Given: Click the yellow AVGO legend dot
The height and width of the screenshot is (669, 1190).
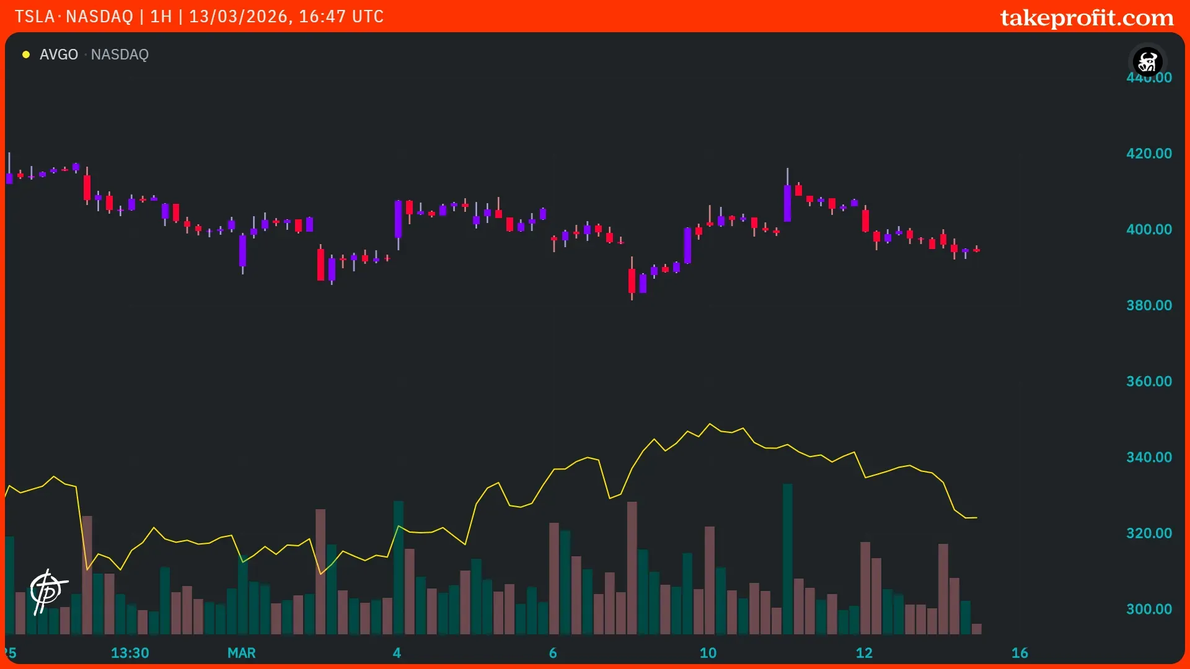Looking at the screenshot, I should pyautogui.click(x=26, y=55).
